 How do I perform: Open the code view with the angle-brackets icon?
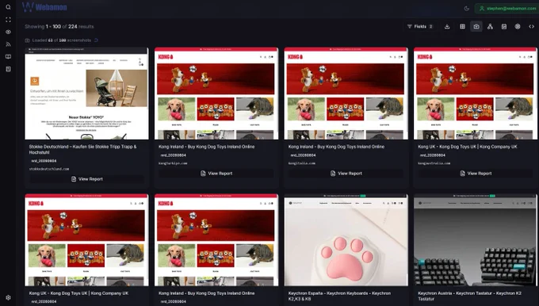531,26
